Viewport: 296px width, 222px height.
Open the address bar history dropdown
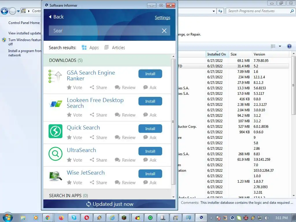[214, 11]
